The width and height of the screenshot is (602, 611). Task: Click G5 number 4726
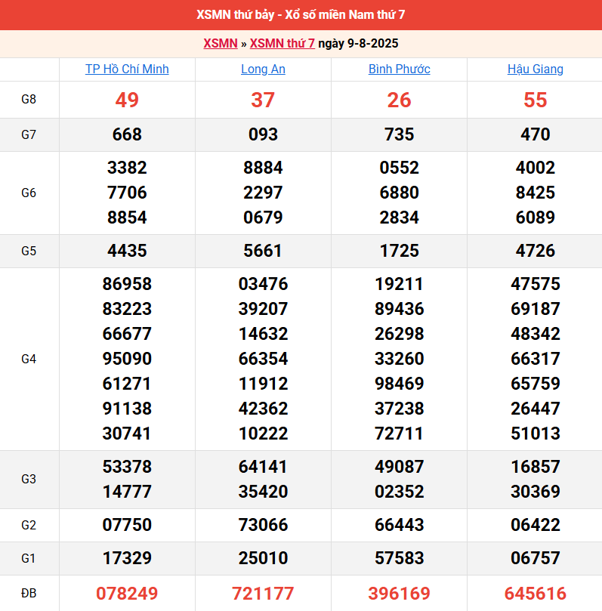[536, 251]
